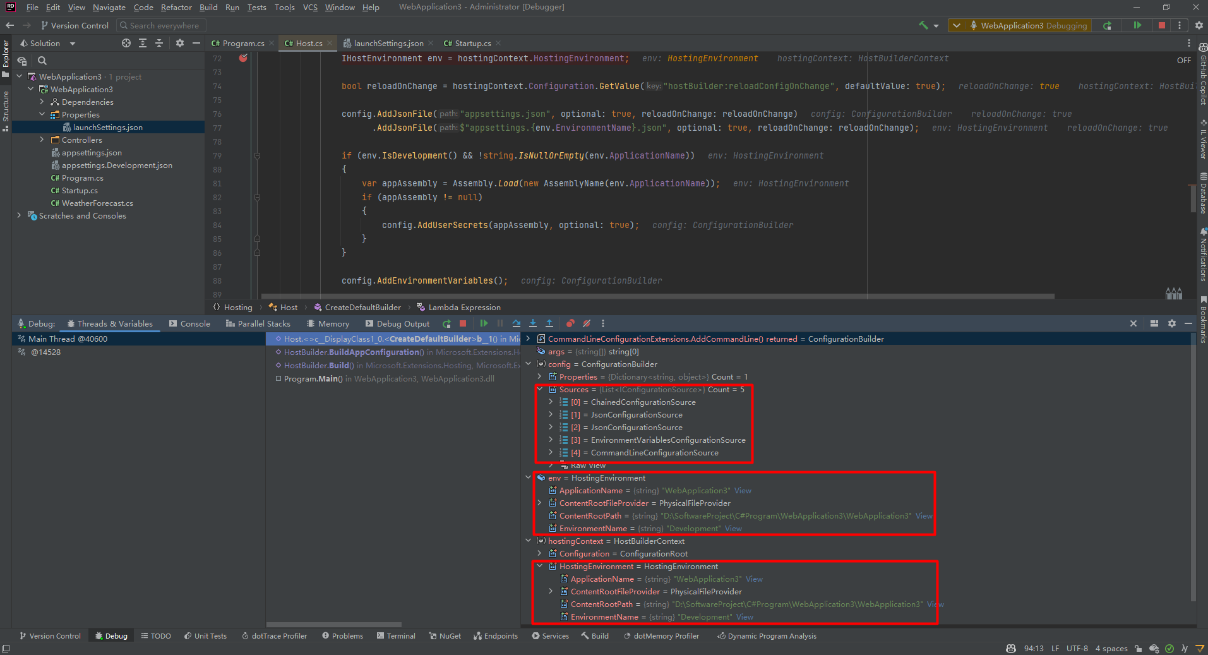This screenshot has height=655, width=1208.
Task: Toggle the breakpoint in the editor gutter
Action: pyautogui.click(x=243, y=58)
